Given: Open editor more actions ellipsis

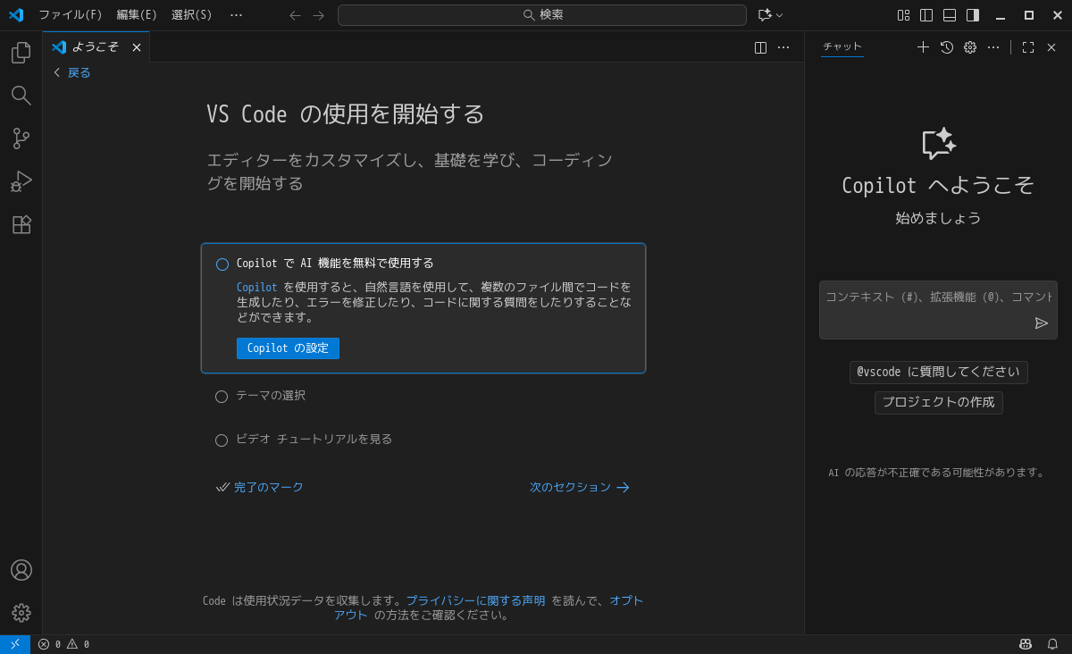Looking at the screenshot, I should [x=783, y=47].
